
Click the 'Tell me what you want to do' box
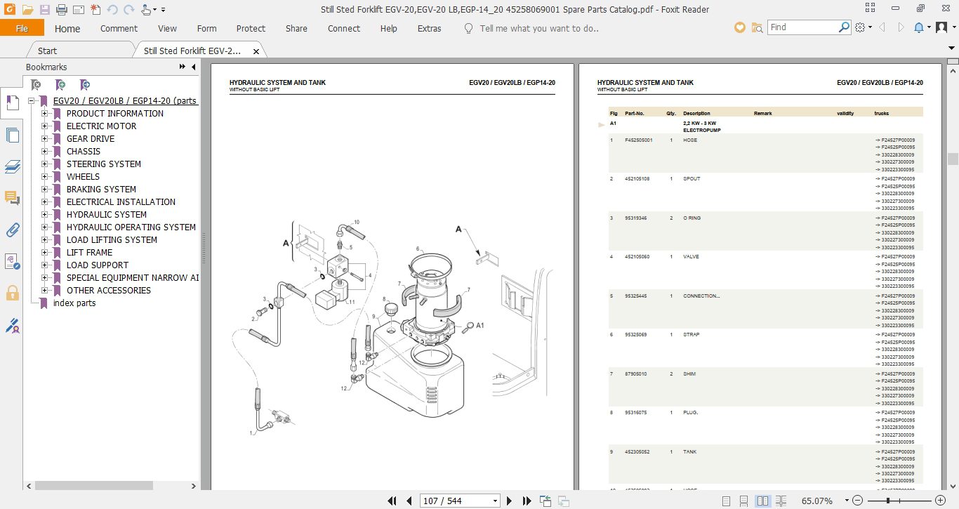[538, 29]
